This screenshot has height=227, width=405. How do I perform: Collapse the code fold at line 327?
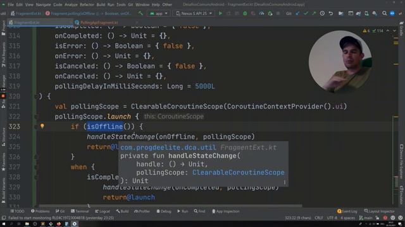[x=36, y=167]
